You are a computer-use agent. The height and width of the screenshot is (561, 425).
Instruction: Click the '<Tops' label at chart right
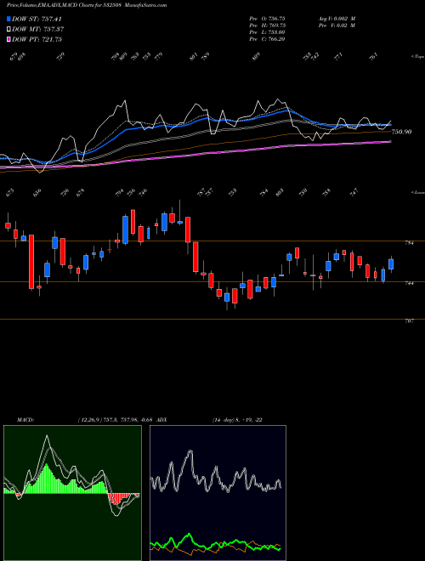pos(417,57)
